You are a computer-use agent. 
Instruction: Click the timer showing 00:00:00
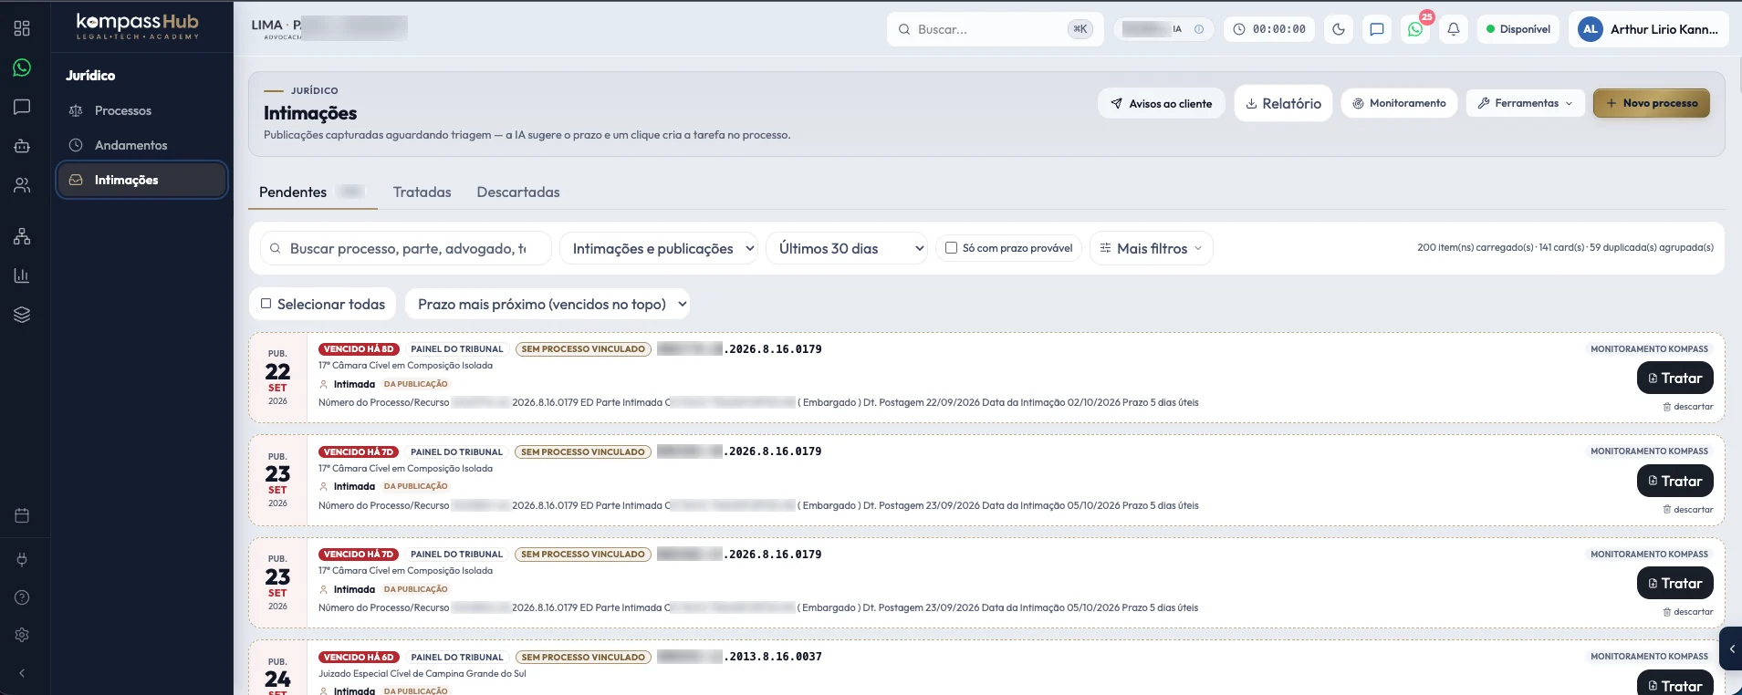point(1269,29)
